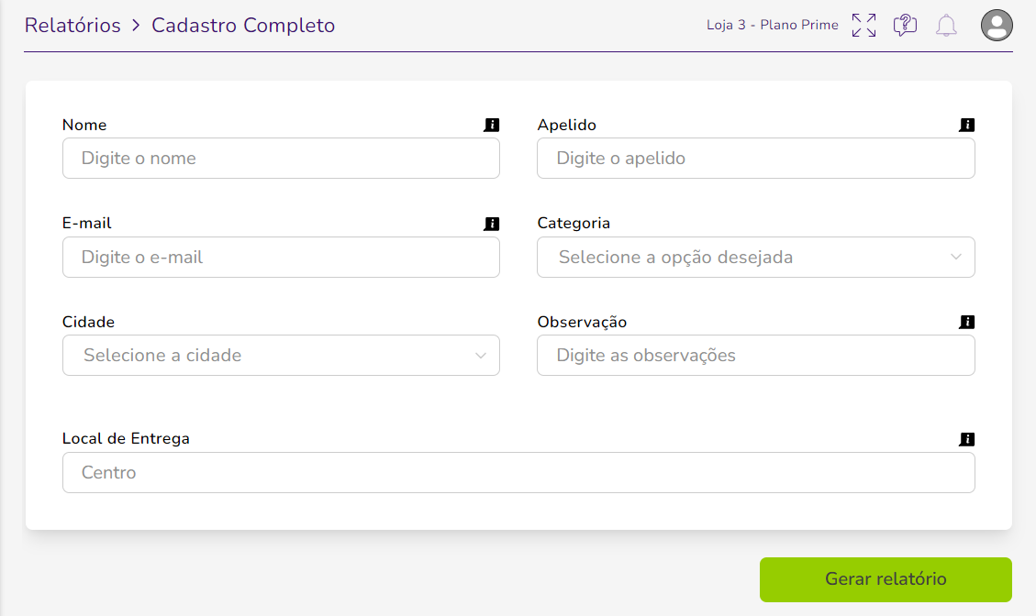
Task: Click the Cidade field label
Action: 88,322
